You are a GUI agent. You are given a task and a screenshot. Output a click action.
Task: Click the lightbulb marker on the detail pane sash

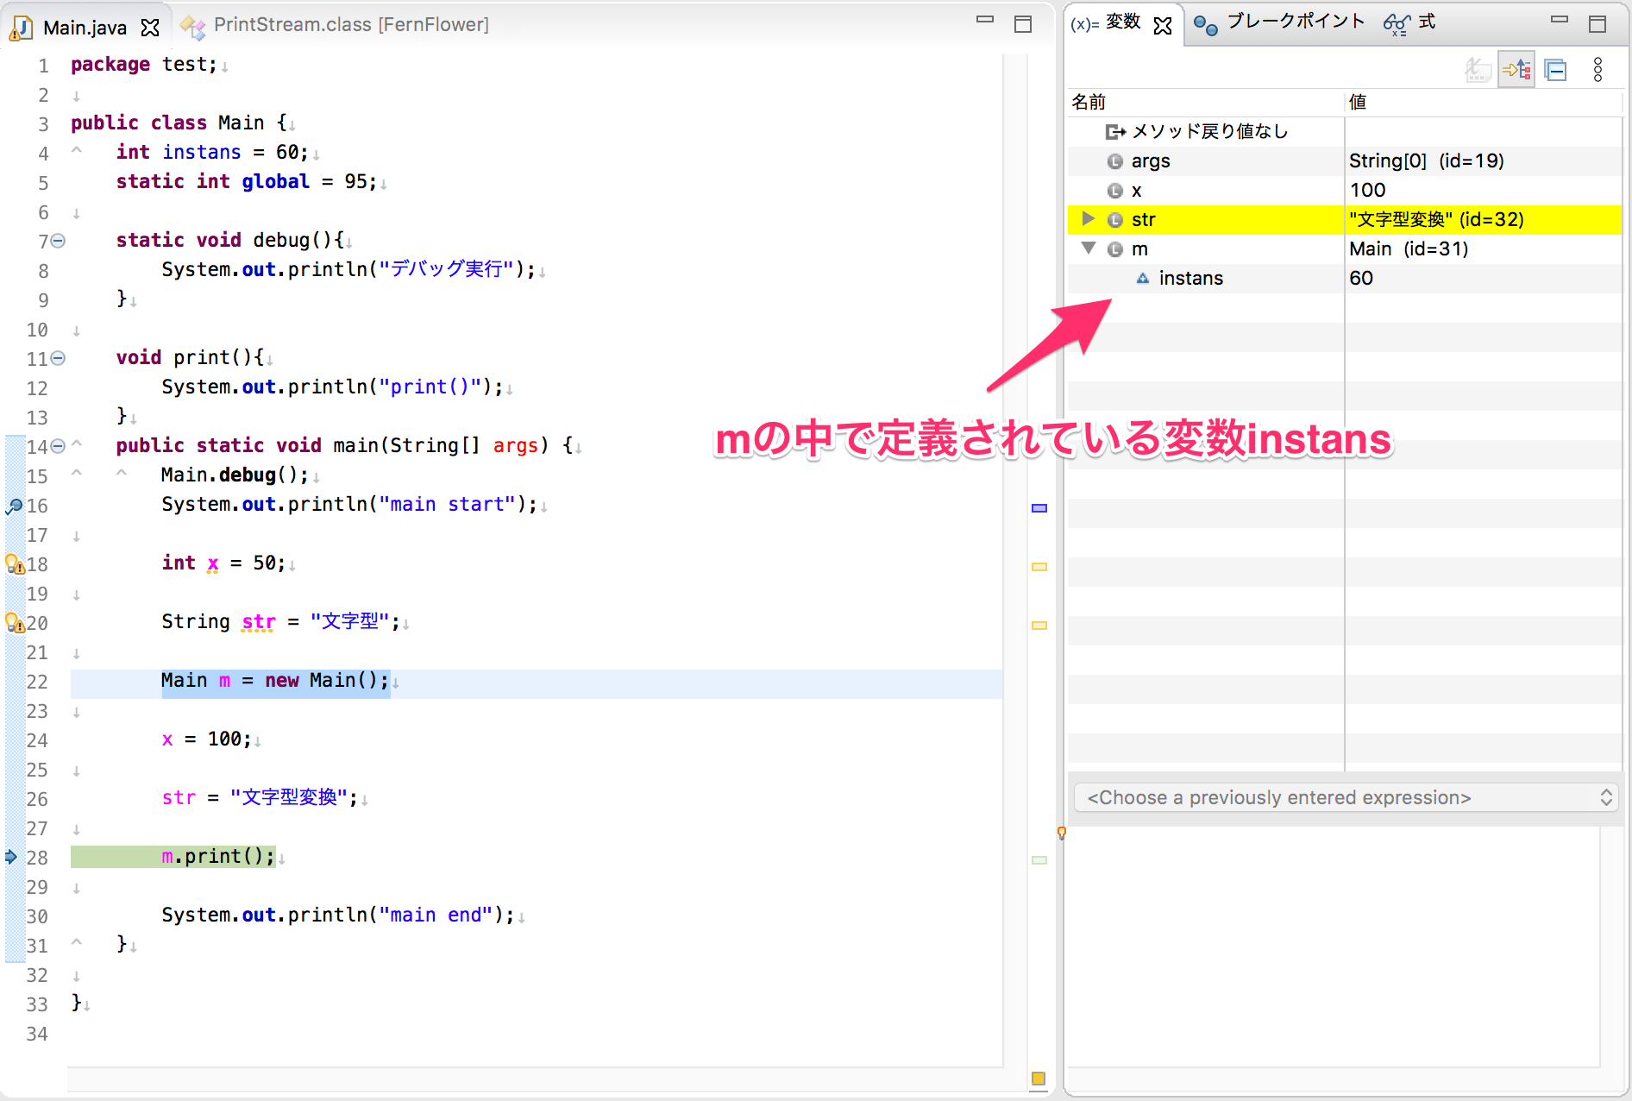coord(1061,833)
